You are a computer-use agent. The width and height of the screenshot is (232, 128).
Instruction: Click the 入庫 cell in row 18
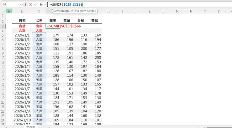[x=39, y=93]
